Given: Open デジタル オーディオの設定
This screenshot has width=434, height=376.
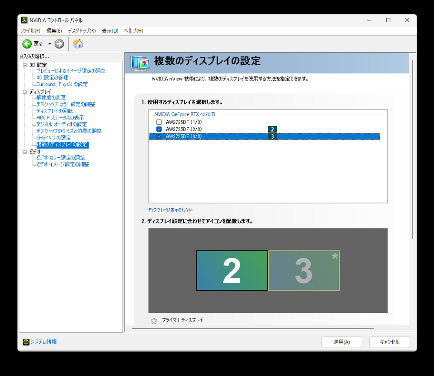Looking at the screenshot, I should (x=61, y=124).
